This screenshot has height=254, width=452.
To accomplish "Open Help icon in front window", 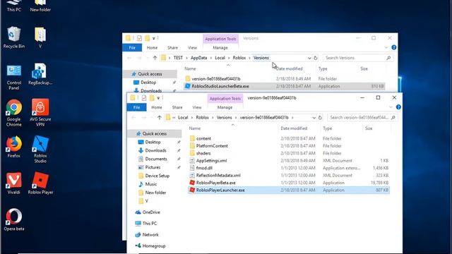I will pos(398,107).
